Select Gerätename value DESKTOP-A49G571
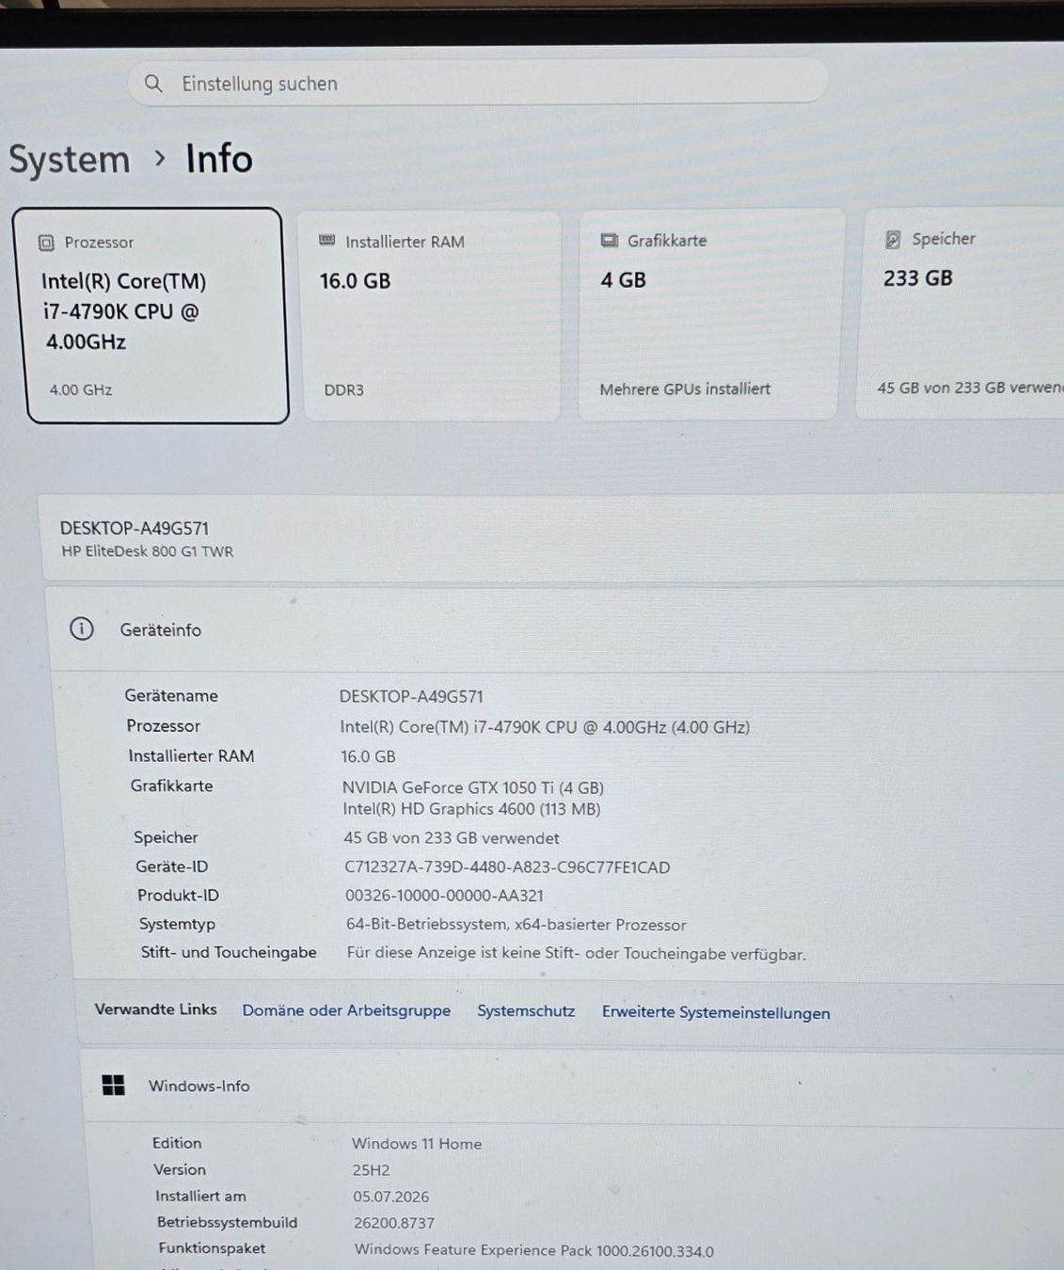Viewport: 1064px width, 1270px height. click(411, 697)
